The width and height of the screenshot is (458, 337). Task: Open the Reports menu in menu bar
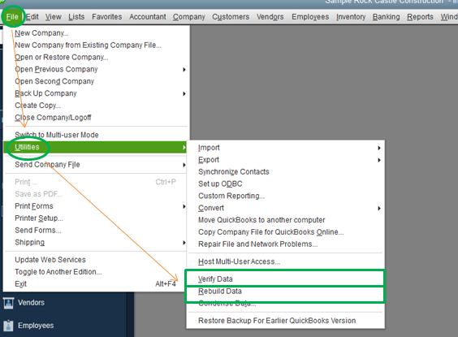click(x=420, y=17)
